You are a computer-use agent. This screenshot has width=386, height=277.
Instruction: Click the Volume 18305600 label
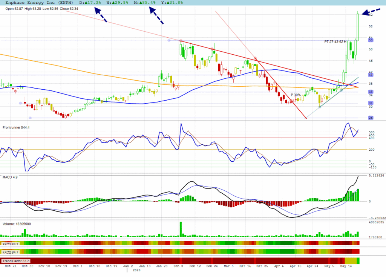[17, 224]
